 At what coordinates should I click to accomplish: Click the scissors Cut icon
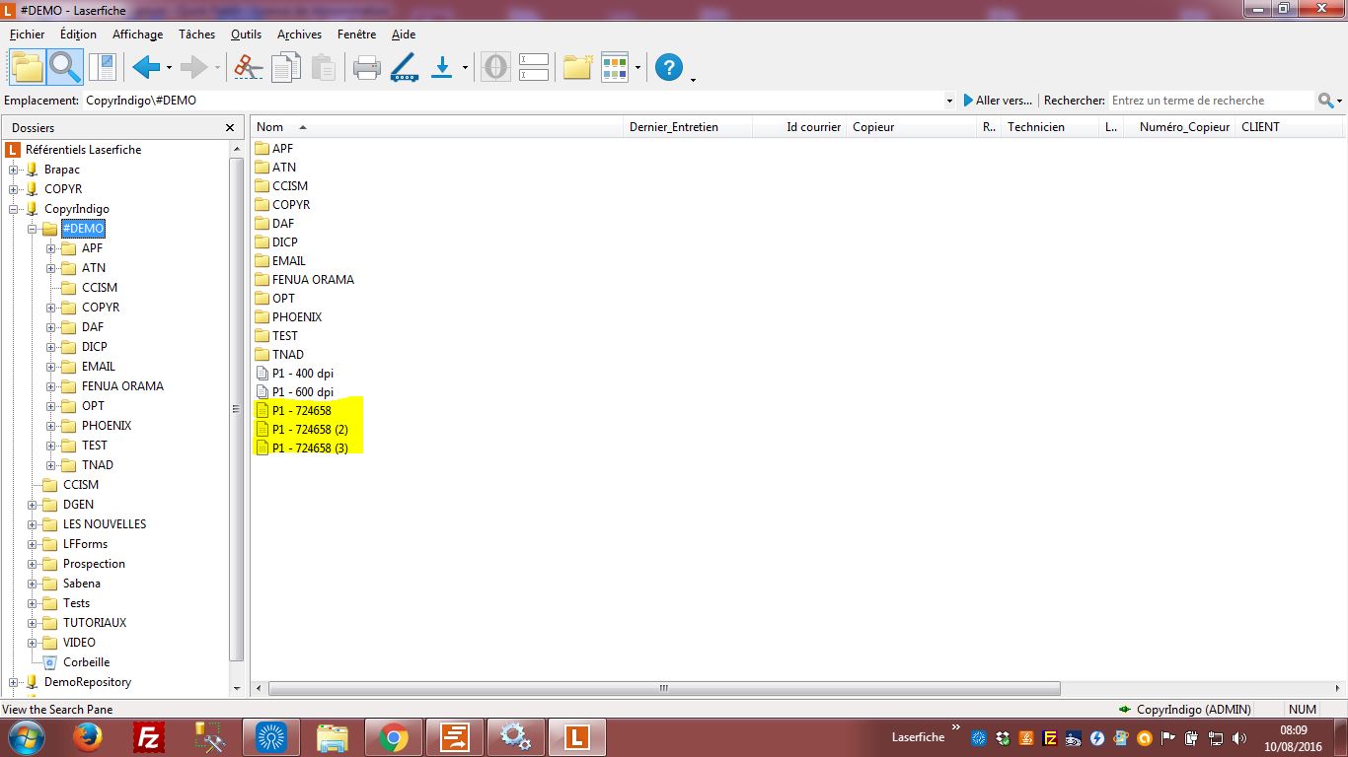coord(248,67)
